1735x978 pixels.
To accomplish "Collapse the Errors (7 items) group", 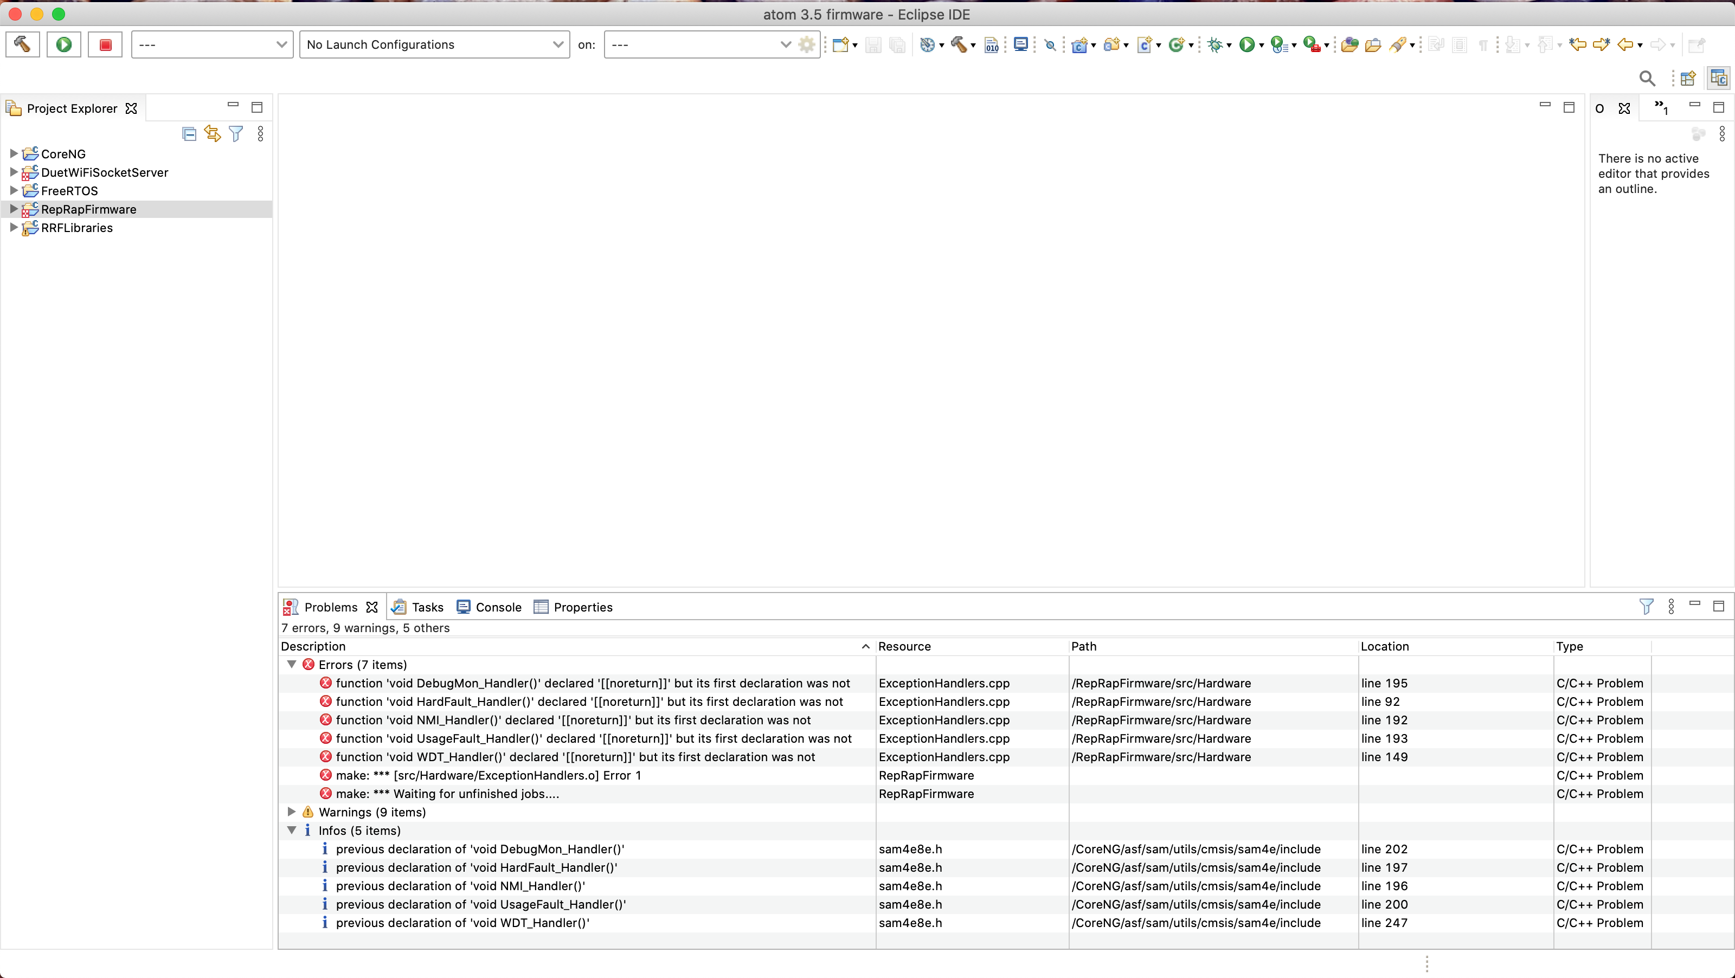I will (x=292, y=664).
